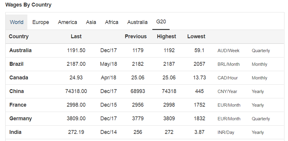Click the G20 tab
Viewport: 288px width, 141px height.
[161, 22]
